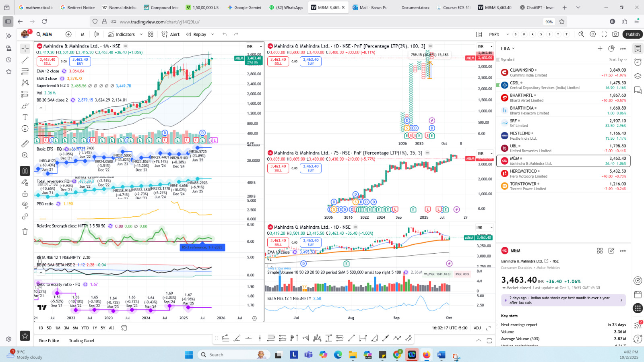Click the 3,463.40 SELL button on monthly chart
Image resolution: width=644 pixels, height=362 pixels.
pyautogui.click(x=47, y=61)
